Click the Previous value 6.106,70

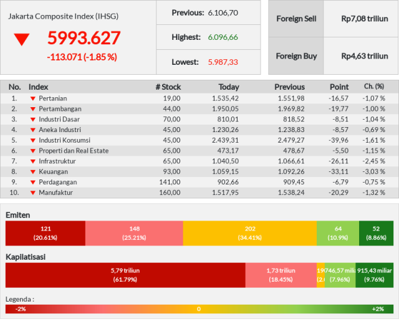(223, 12)
